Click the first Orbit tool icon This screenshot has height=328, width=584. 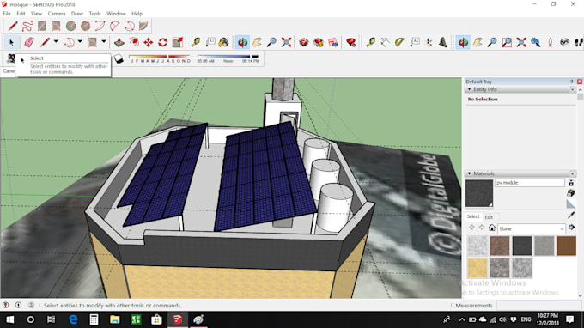pyautogui.click(x=242, y=42)
